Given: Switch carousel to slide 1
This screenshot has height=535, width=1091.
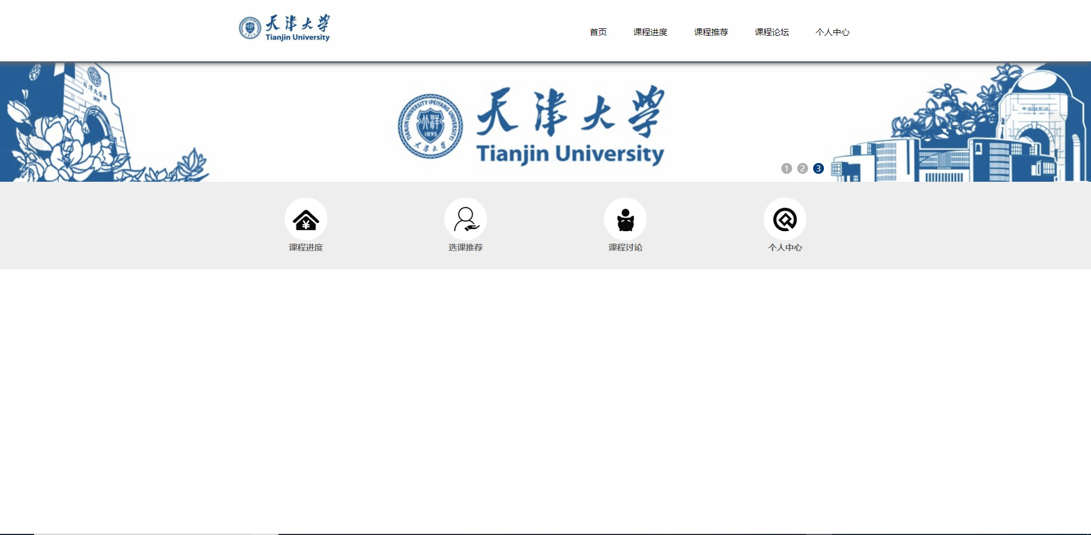Looking at the screenshot, I should 786,169.
